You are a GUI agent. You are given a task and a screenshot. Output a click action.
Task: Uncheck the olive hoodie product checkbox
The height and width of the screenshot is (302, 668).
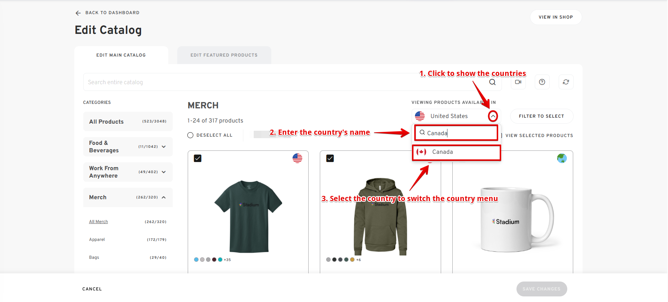click(330, 158)
